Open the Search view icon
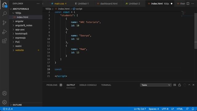Viewport: 197px width, 111px height. [x=5, y=14]
